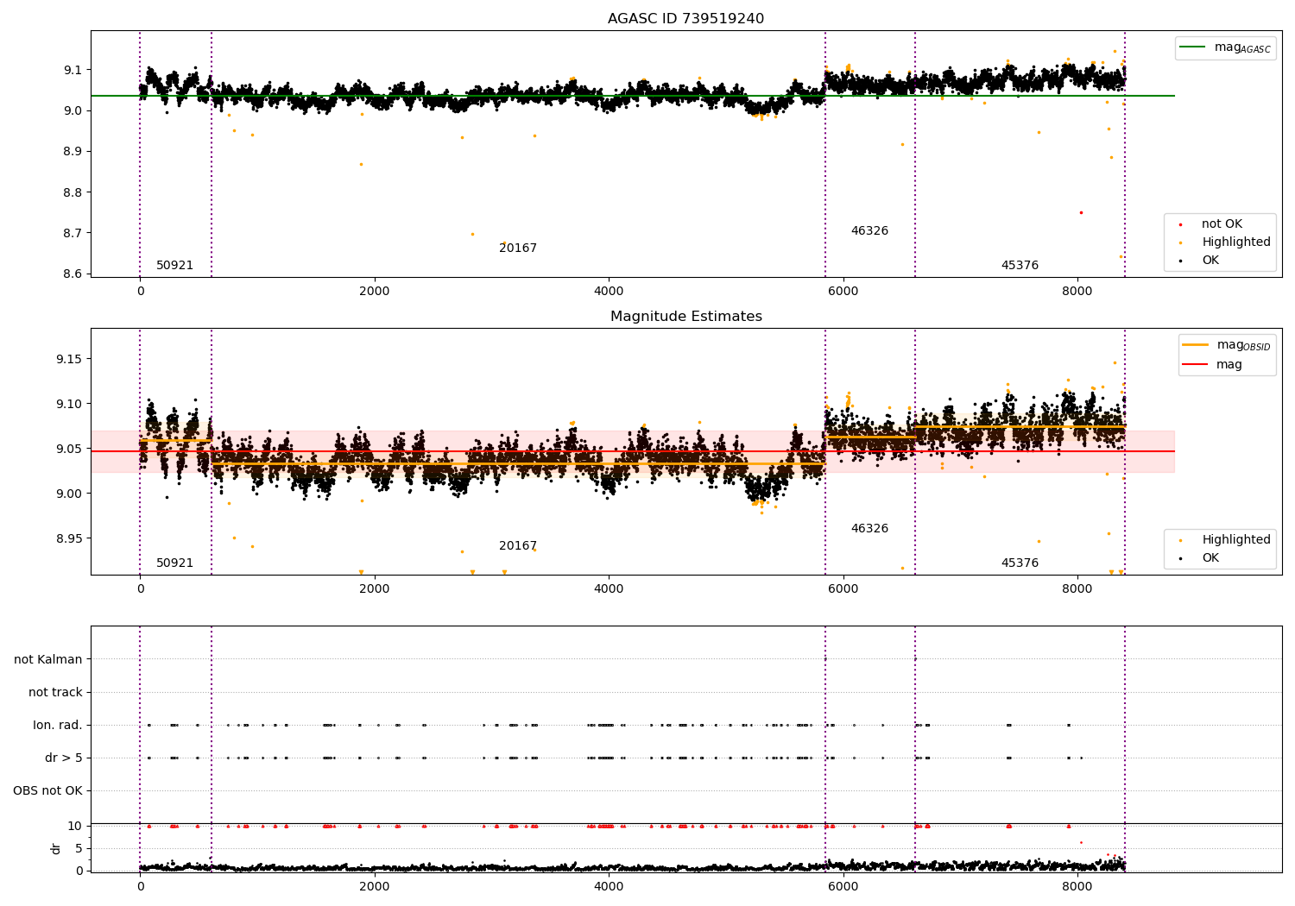Click 'Highlighted' in the Magnitude Estimates legend
Image resolution: width=1295 pixels, height=906 pixels.
1235,540
